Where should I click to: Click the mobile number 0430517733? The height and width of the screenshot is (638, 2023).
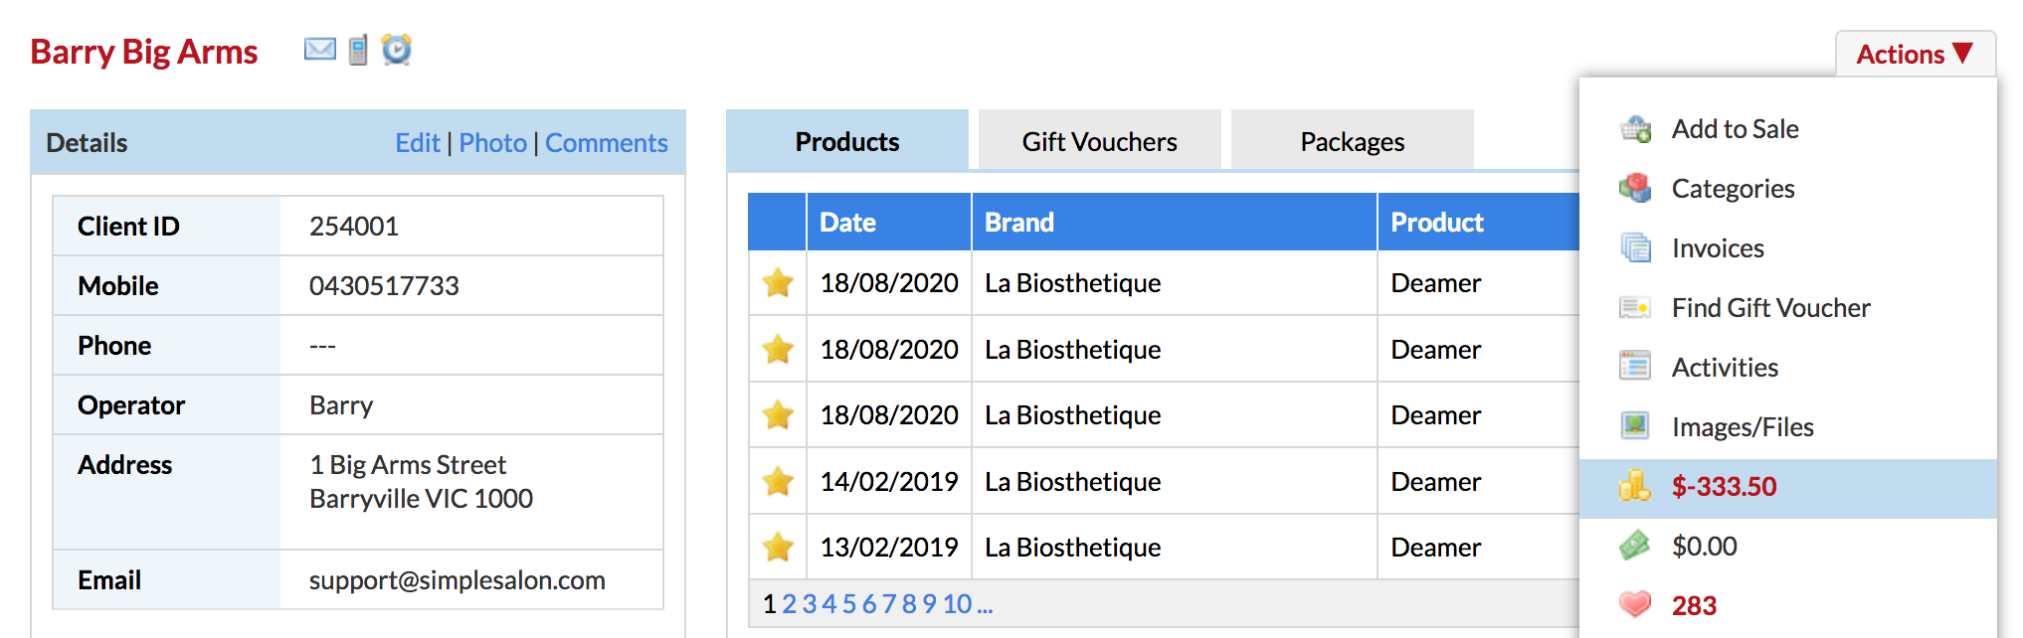tap(384, 286)
